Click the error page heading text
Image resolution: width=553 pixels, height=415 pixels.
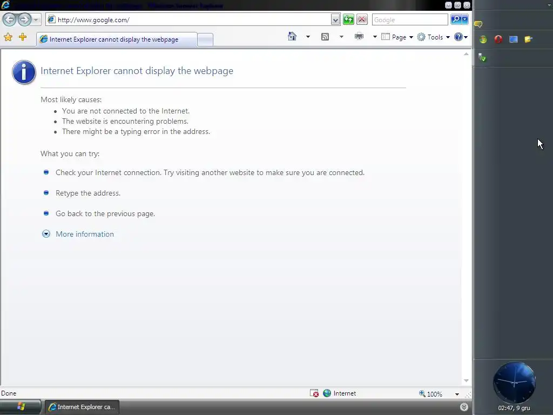(x=137, y=71)
